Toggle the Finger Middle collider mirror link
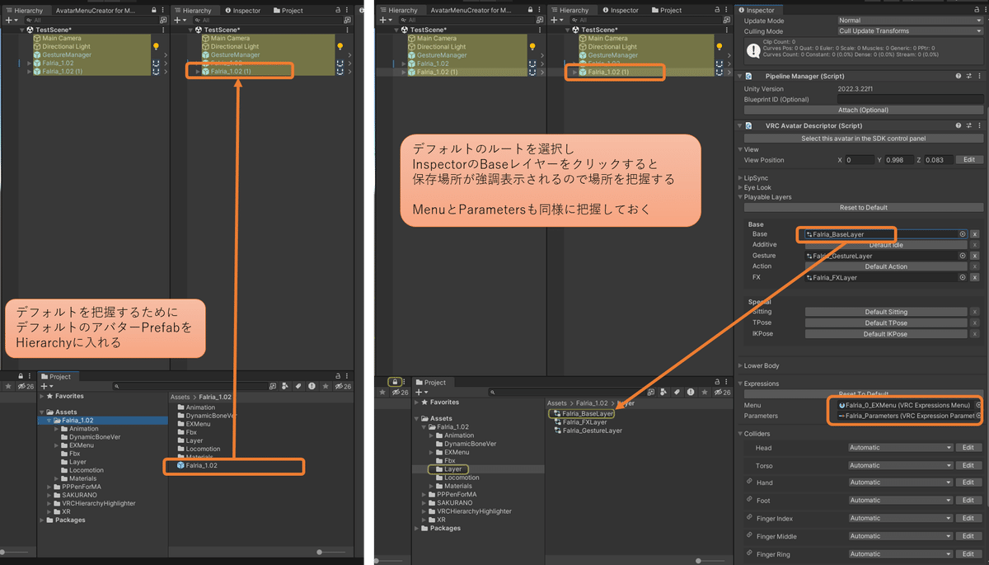The width and height of the screenshot is (989, 565). coord(749,536)
